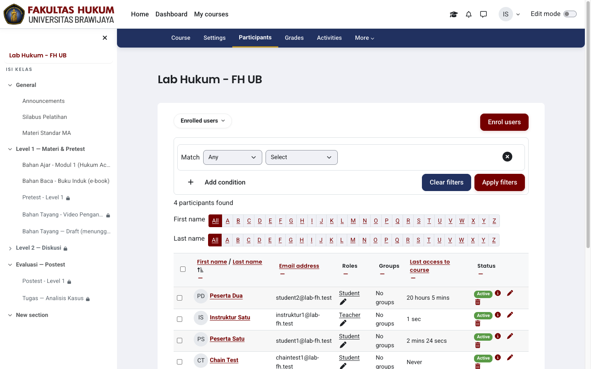Click the Enrol users button

(x=504, y=122)
